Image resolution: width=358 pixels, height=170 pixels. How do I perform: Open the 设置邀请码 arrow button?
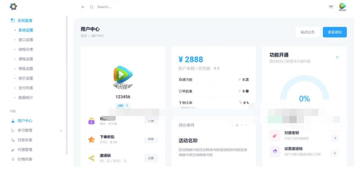(335, 153)
